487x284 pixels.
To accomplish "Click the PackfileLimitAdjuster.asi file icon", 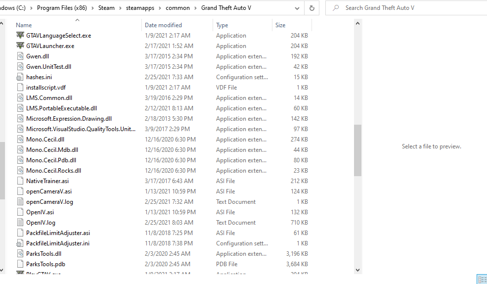I will [20, 233].
